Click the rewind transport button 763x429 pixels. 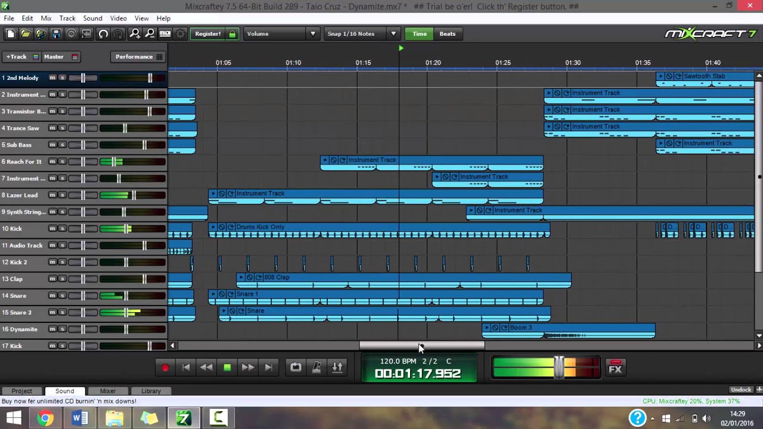[206, 368]
